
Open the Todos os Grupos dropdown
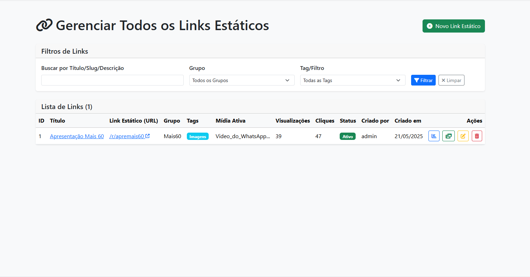pos(242,80)
